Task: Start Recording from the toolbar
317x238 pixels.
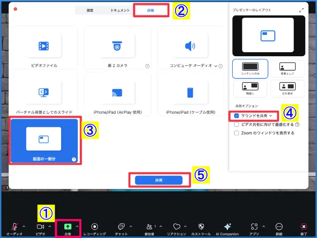Action: click(95, 226)
